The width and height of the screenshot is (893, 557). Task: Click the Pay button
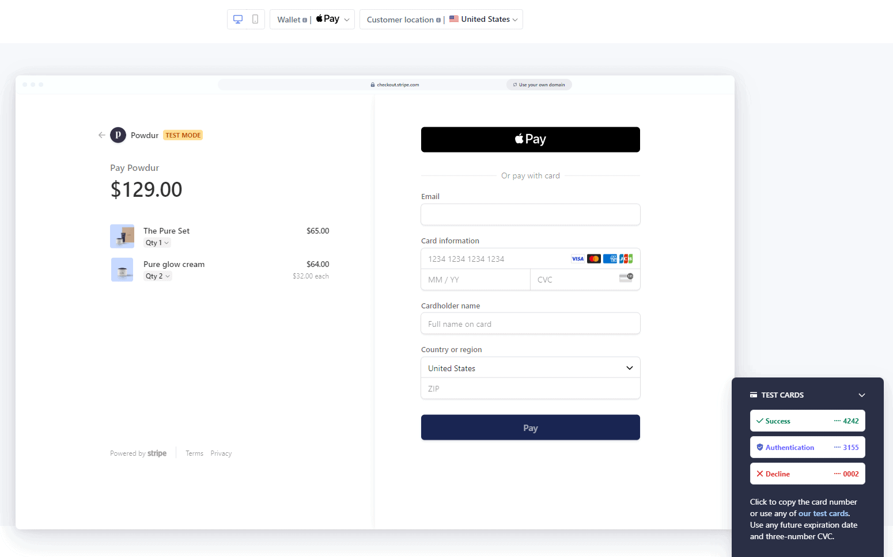point(530,427)
